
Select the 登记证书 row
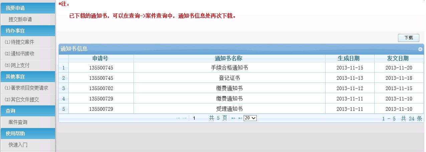(x=229, y=78)
